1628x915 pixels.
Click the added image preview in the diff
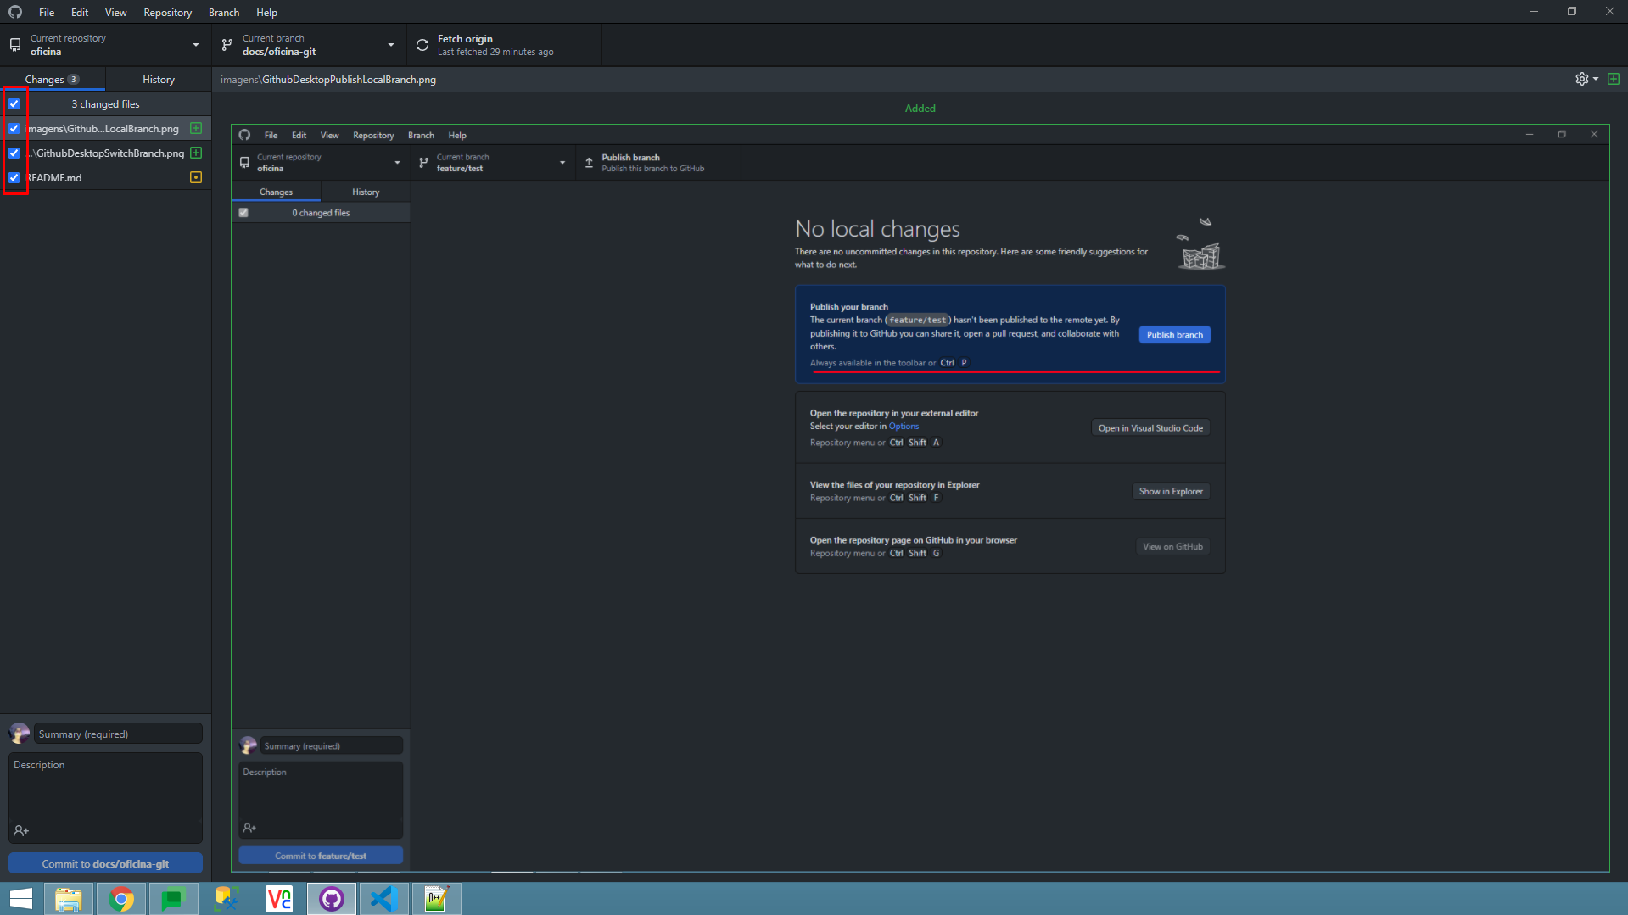[920, 498]
